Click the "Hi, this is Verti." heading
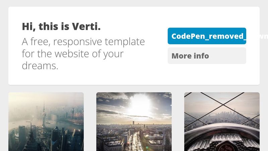268x151 pixels. pyautogui.click(x=61, y=27)
